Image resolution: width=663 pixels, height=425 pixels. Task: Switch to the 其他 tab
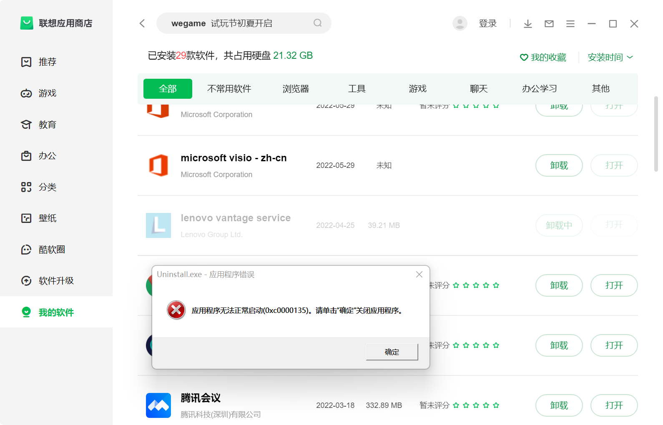[601, 89]
